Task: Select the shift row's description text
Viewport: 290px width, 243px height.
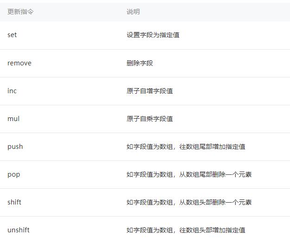Action: tap(189, 202)
